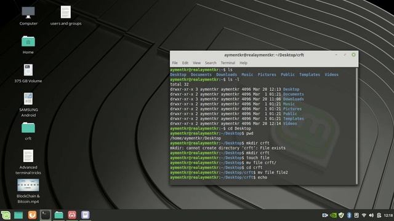Viewport: 394px width, 221px height.
Task: Click 'Downloads' in the ls -l listing
Action: click(294, 99)
